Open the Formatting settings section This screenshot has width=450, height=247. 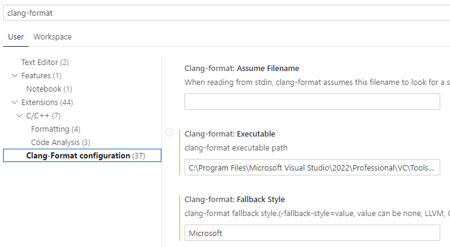[x=55, y=129]
